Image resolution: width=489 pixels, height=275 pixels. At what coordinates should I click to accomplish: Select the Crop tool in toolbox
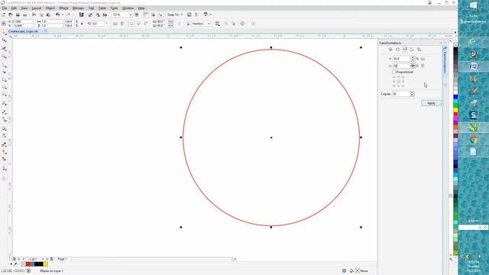[4, 49]
